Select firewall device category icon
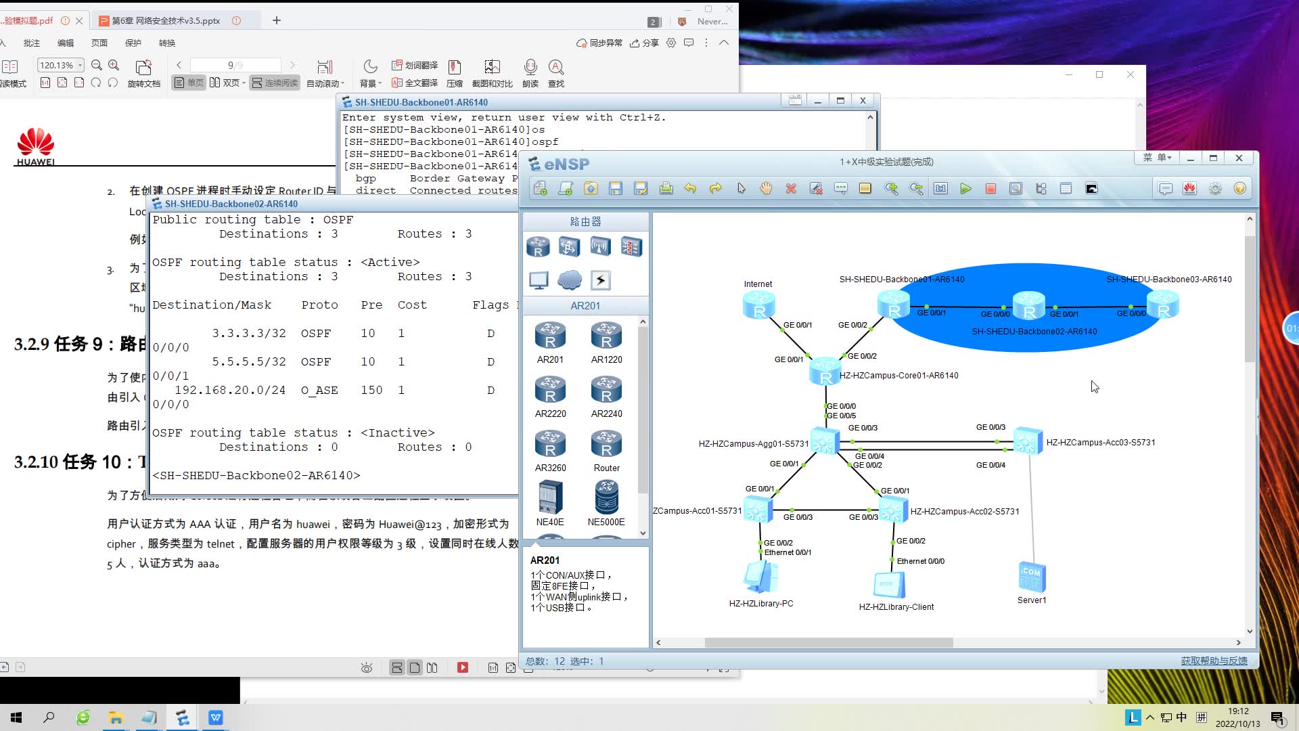The image size is (1299, 731). pyautogui.click(x=631, y=247)
